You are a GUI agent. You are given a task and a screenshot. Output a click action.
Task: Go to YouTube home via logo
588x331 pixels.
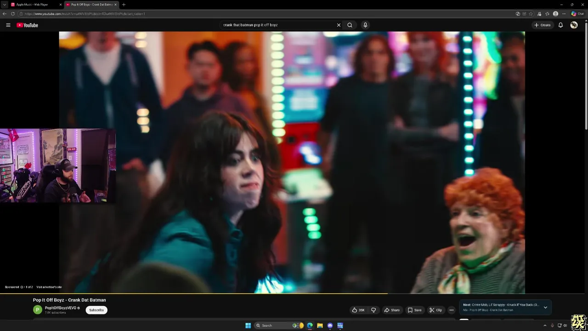(27, 25)
